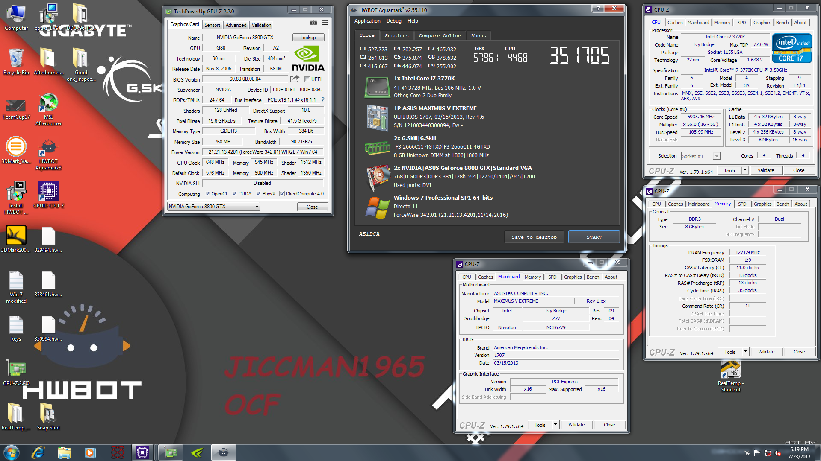Click the BIOS version share/export icon
The image size is (821, 461).
pos(295,79)
